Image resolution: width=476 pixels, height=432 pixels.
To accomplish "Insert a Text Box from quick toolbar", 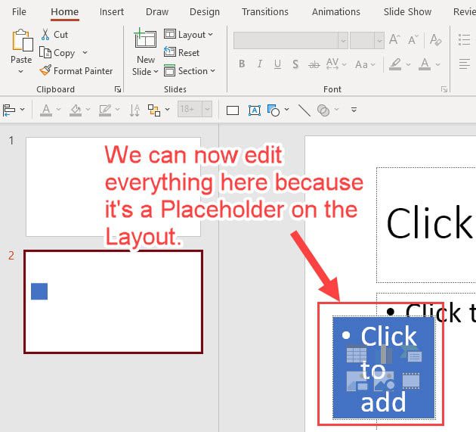I will click(255, 110).
